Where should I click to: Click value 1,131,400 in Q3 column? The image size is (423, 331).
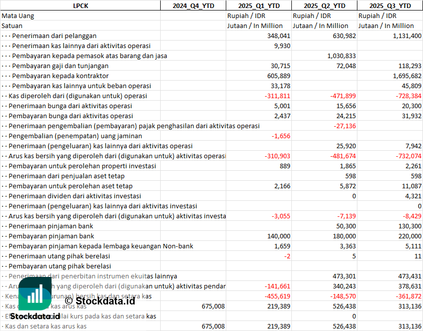click(x=407, y=36)
